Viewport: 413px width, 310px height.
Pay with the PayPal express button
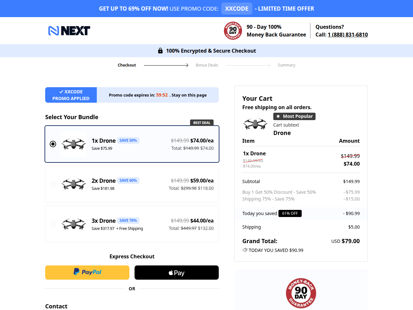tap(87, 273)
